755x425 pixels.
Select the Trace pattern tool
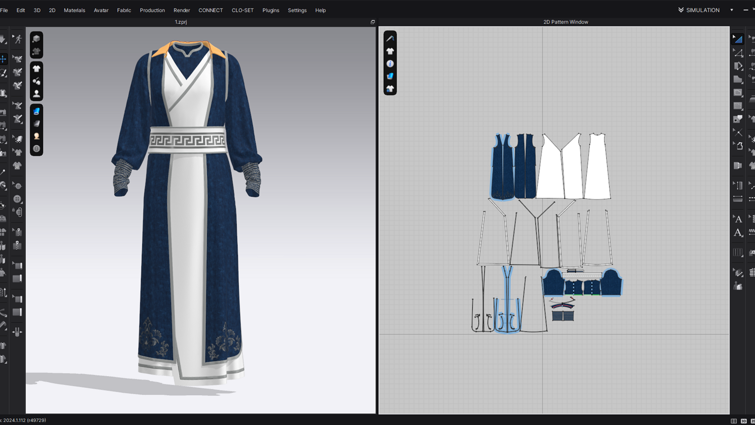pyautogui.click(x=738, y=146)
